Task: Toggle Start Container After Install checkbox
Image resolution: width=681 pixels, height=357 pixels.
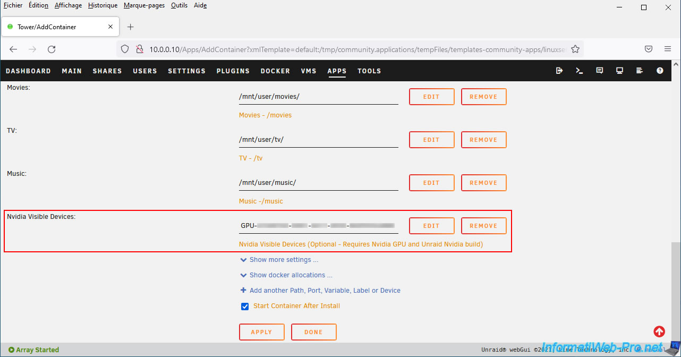Action: 245,307
